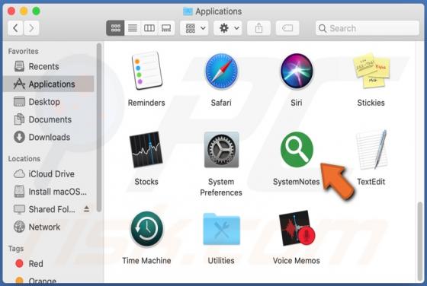This screenshot has width=427, height=286.
Task: Click the sidebar scrollbar
Action: (x=99, y=127)
